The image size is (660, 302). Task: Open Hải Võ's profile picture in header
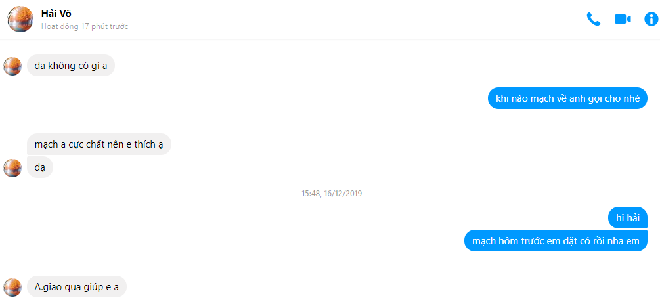(x=20, y=19)
